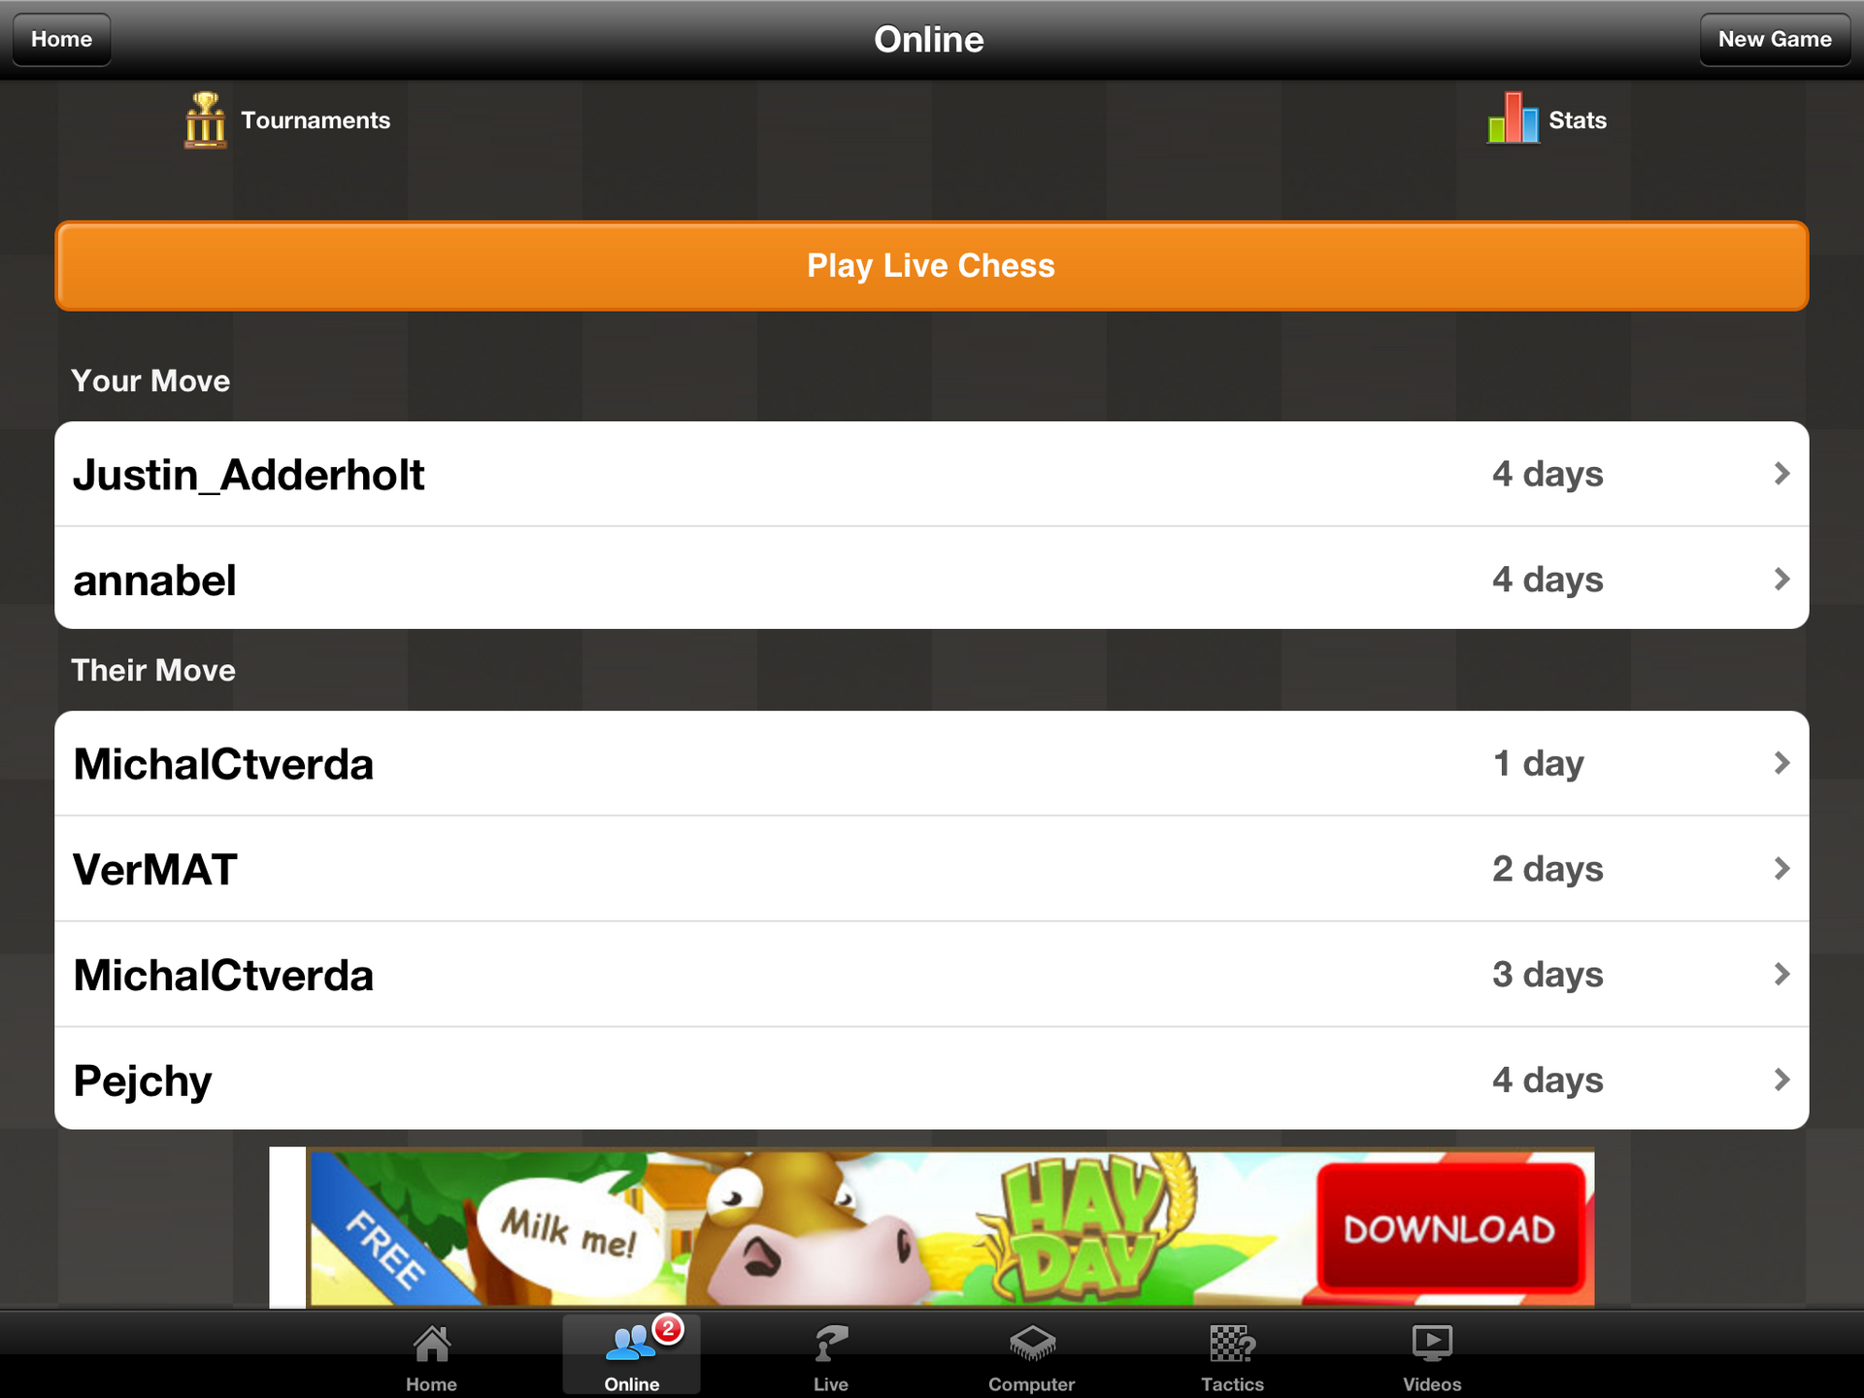This screenshot has width=1864, height=1398.
Task: Click Pejchy four-day game entry
Action: (930, 1078)
